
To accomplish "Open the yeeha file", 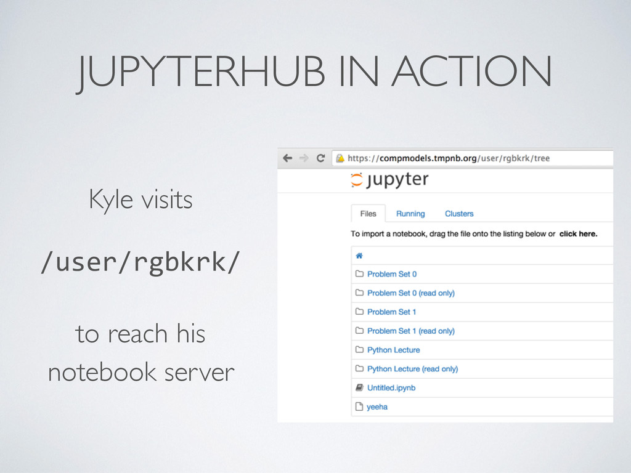I will [377, 406].
